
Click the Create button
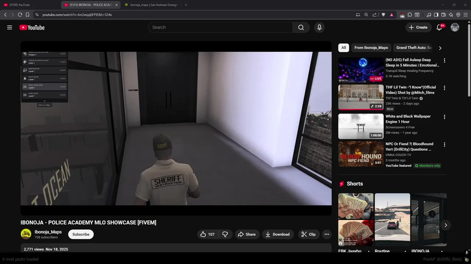tap(418, 27)
